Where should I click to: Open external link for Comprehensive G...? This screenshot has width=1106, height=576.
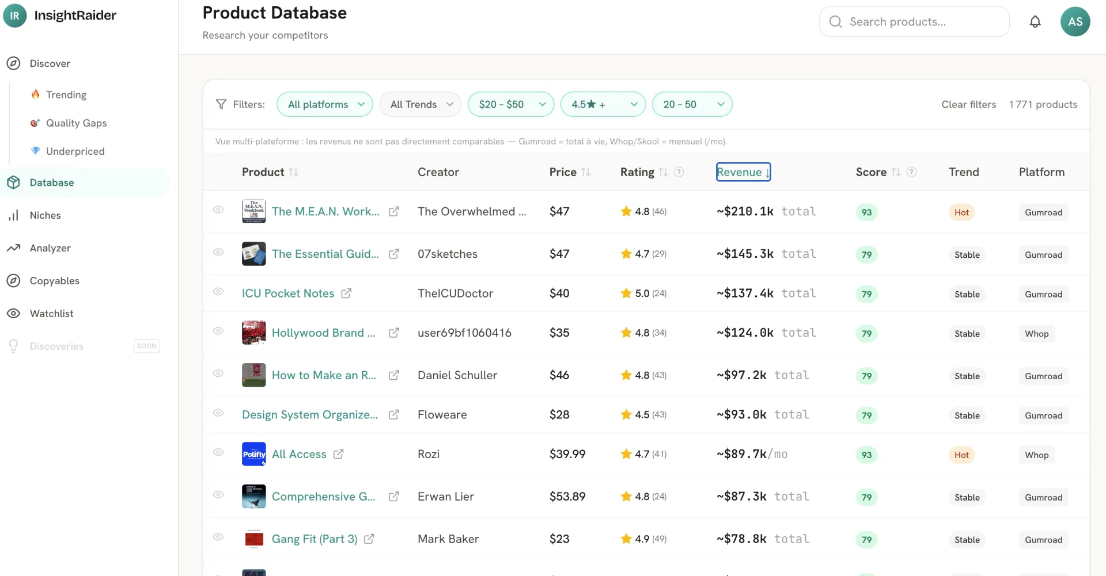point(394,497)
